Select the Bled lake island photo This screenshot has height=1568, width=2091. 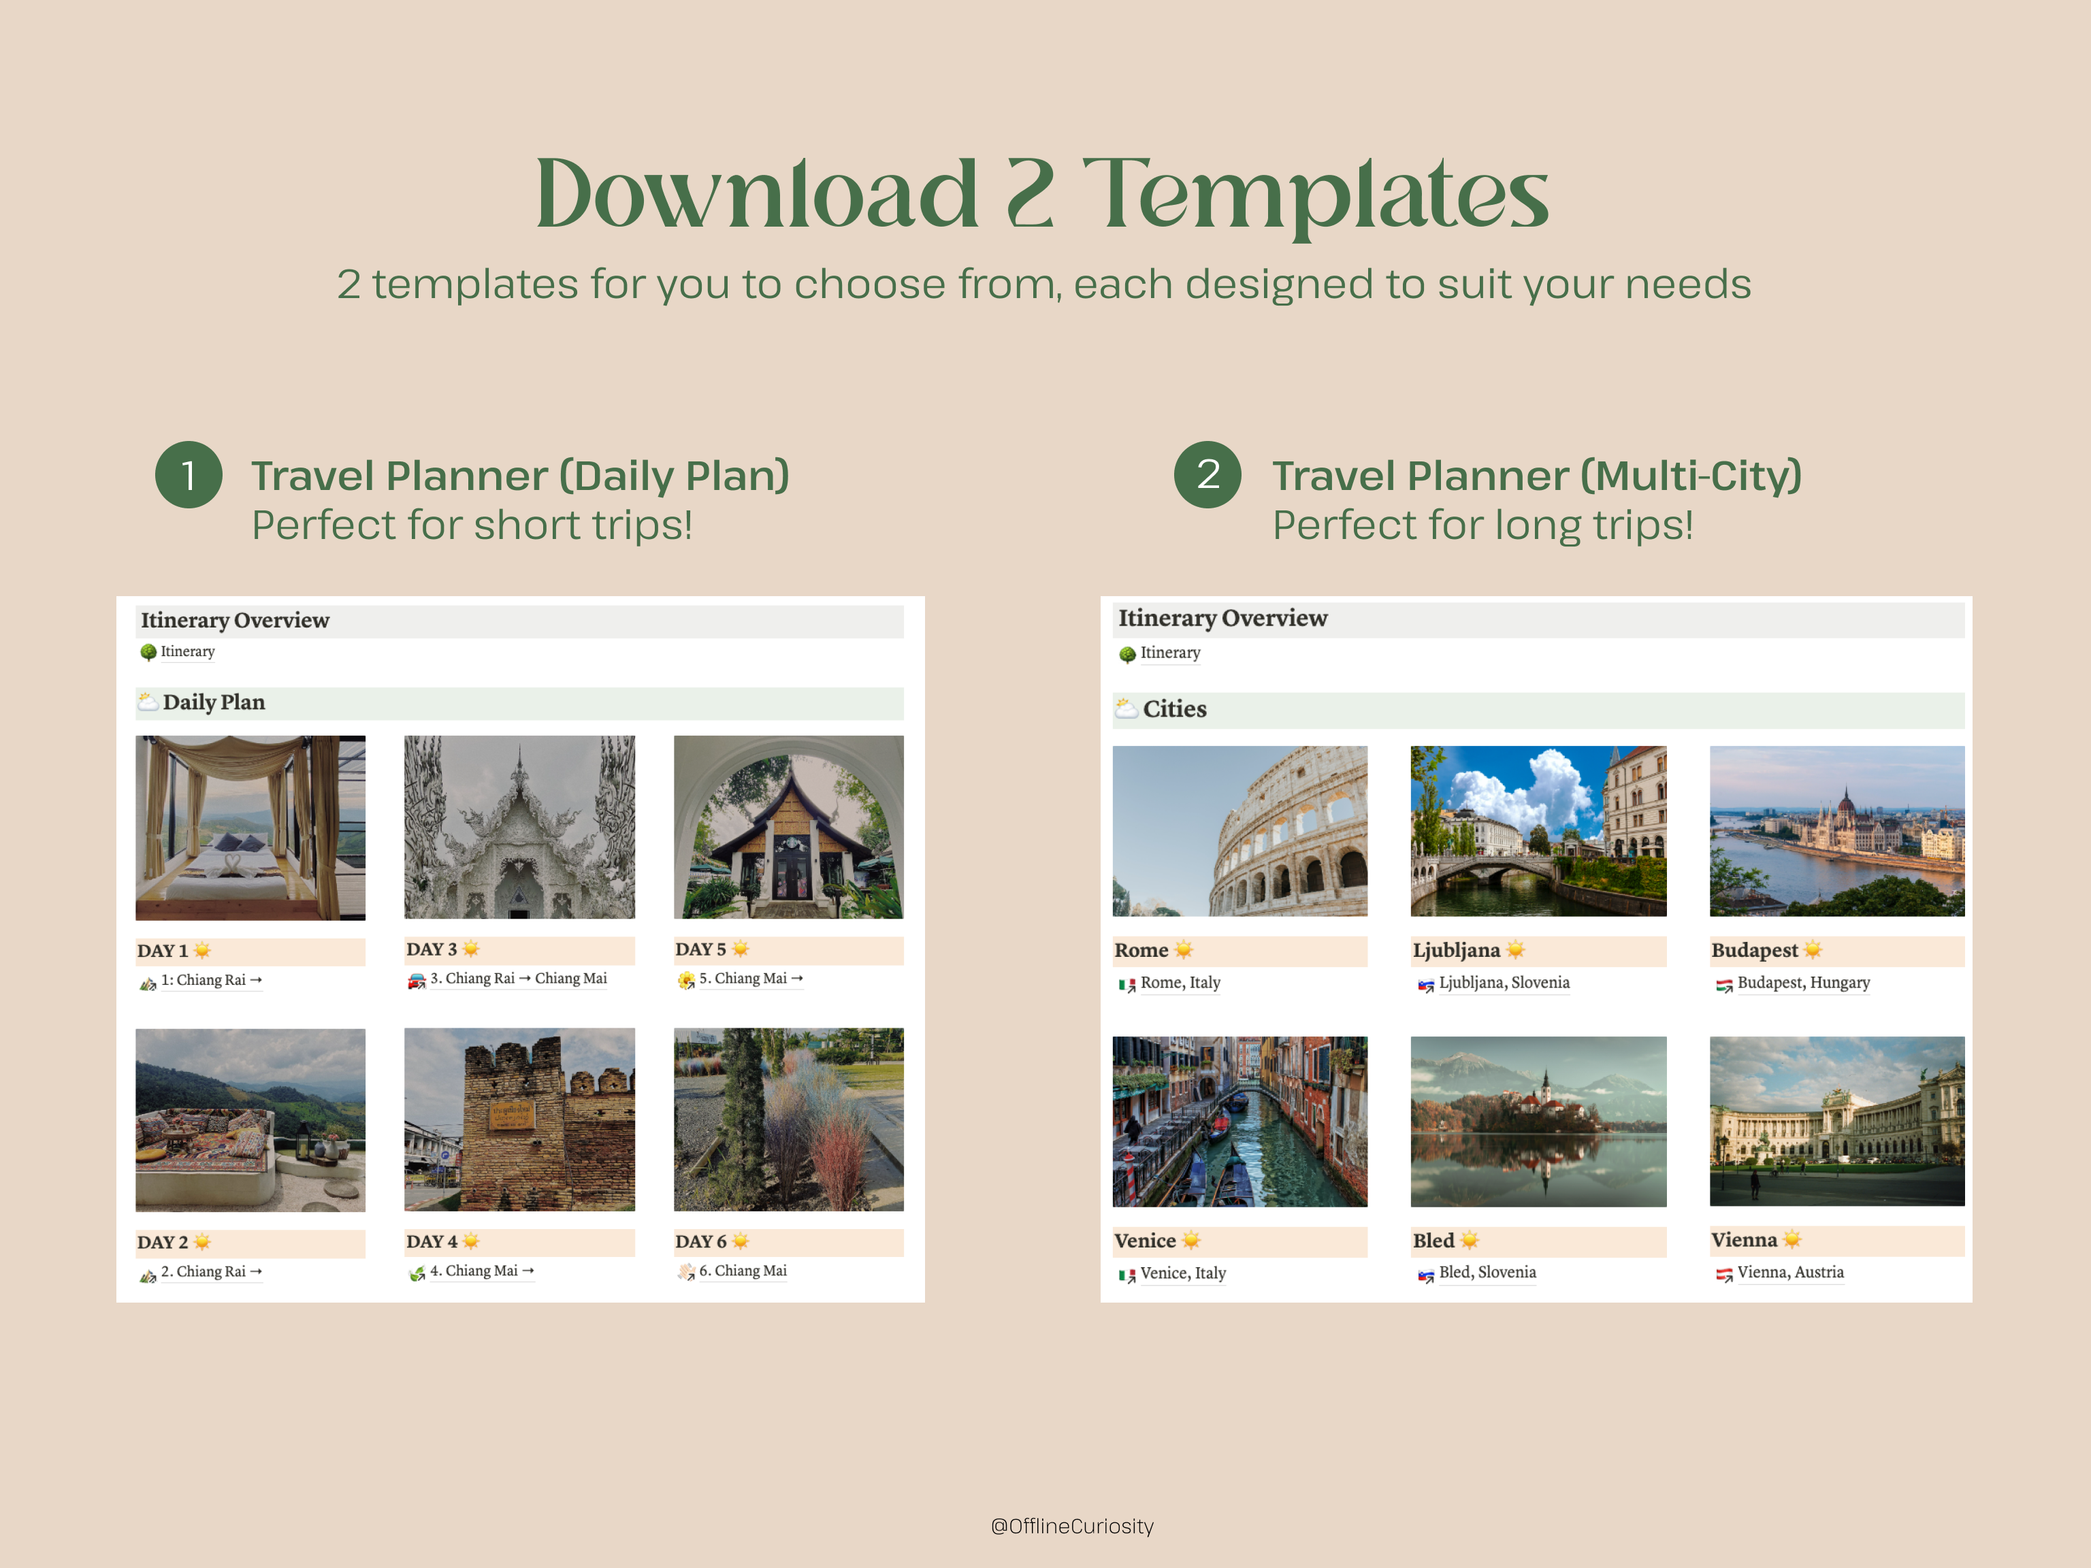(x=1538, y=1121)
